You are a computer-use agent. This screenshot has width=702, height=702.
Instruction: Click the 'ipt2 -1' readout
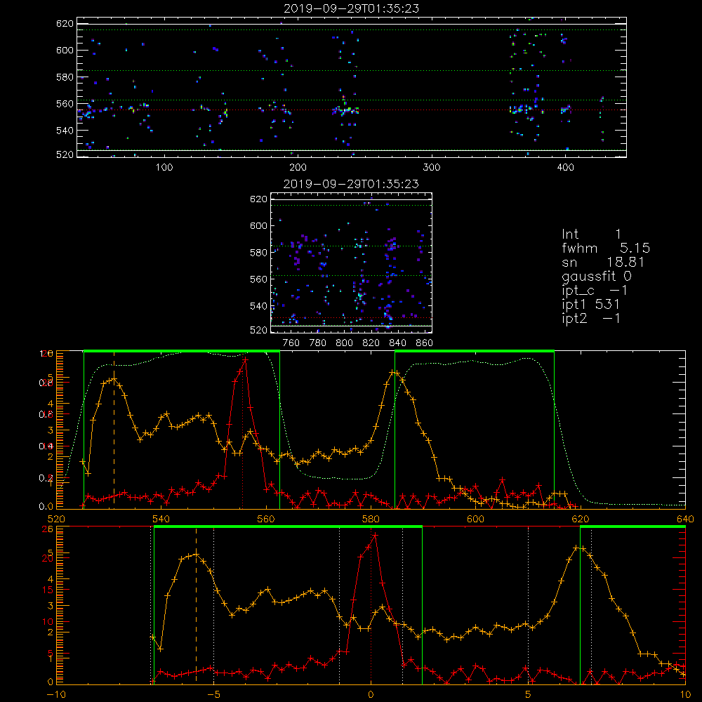point(591,318)
